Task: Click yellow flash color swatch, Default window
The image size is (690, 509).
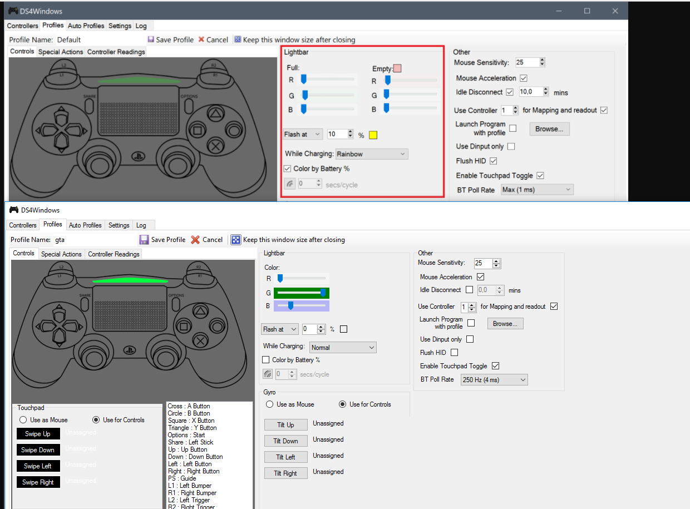Action: [x=373, y=135]
